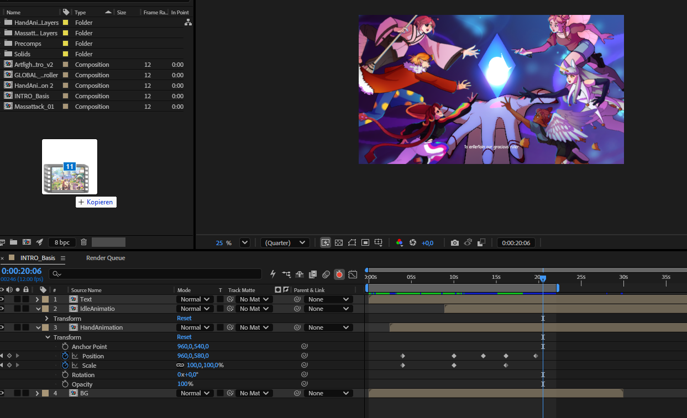The image size is (687, 418).
Task: Show channel and color management settings
Action: click(399, 242)
